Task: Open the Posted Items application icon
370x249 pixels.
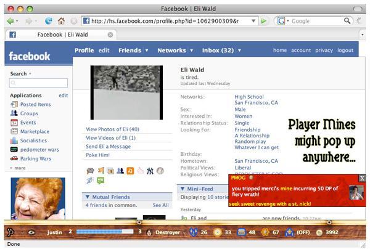Action: click(14, 104)
